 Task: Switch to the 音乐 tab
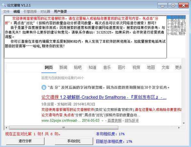[107, 67]
